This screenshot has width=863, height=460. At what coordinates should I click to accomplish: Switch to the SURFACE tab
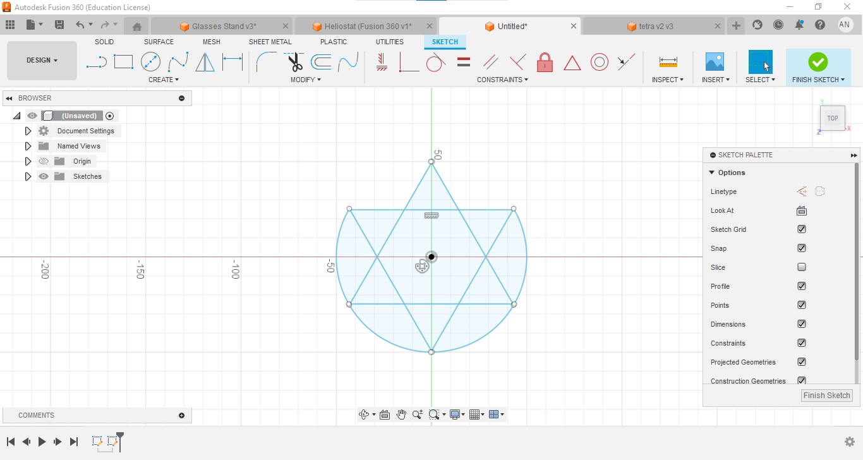[159, 42]
